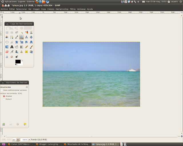The height and width of the screenshot is (146, 183).
Task: Select the Smudge tool
Action: tap(12, 56)
